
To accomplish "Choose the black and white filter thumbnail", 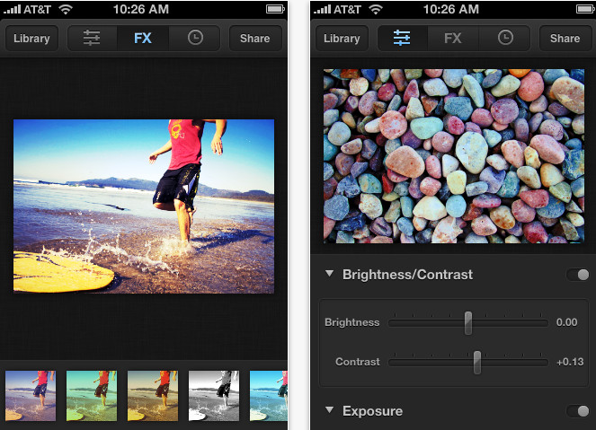I will pyautogui.click(x=213, y=396).
